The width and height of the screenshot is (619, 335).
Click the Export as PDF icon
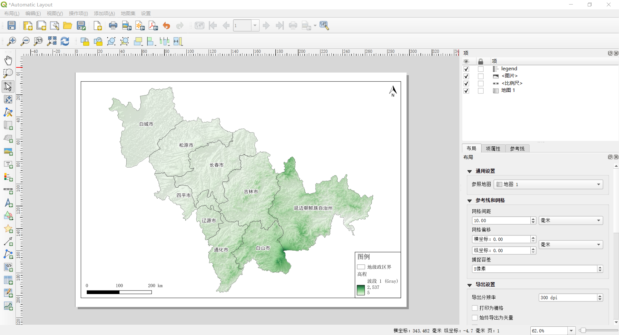click(153, 25)
